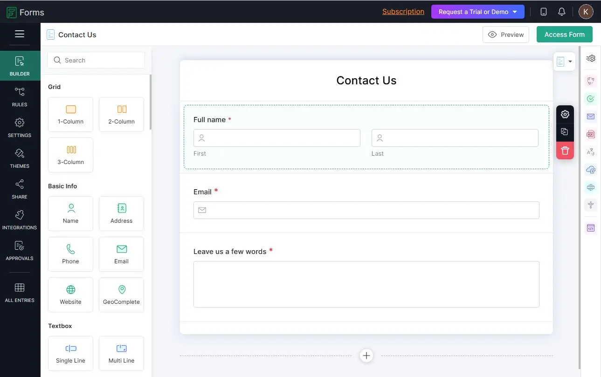Add the GeoComplete field
The height and width of the screenshot is (377, 601).
coord(121,295)
